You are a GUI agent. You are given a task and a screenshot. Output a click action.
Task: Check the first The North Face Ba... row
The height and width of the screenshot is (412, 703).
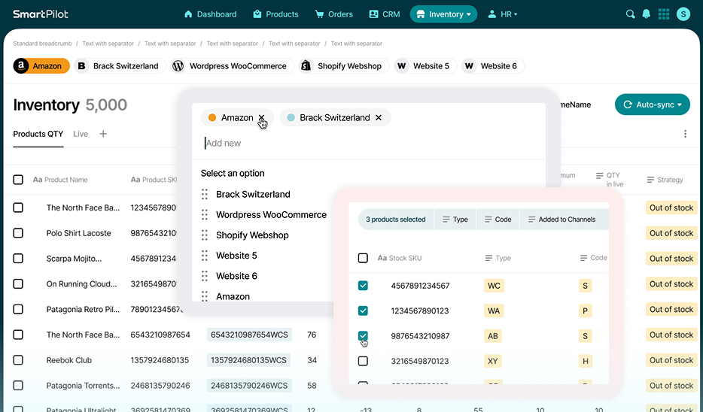point(18,208)
